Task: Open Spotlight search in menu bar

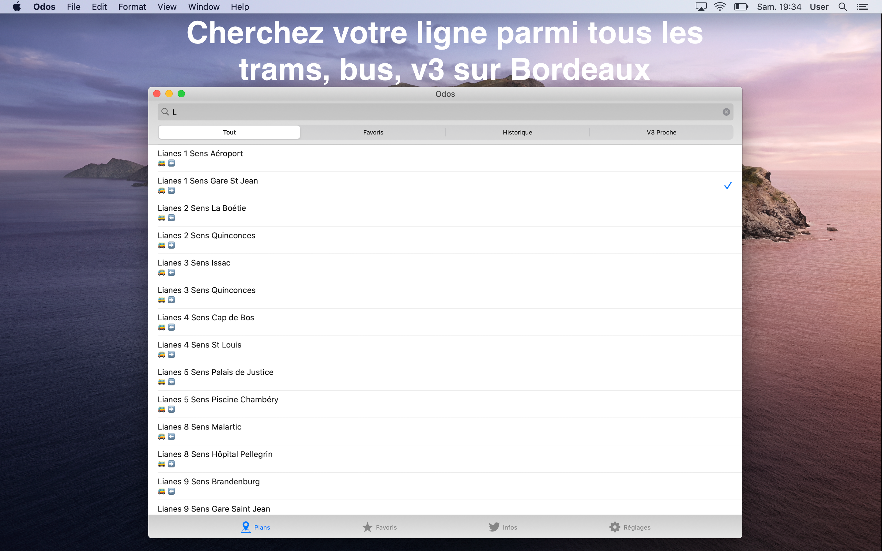Action: click(842, 7)
